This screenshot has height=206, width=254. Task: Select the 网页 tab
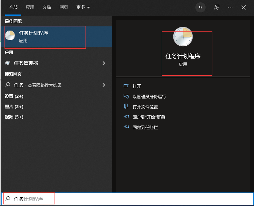(x=64, y=7)
